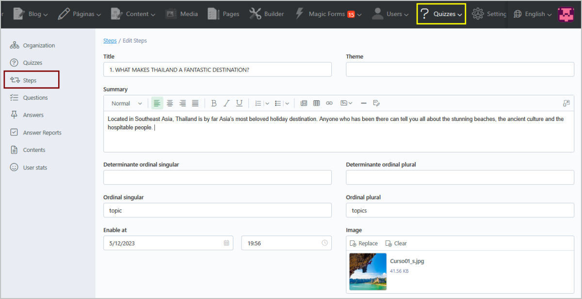Viewport: 582px width, 299px height.
Task: Insert a bulleted list
Action: tap(278, 103)
